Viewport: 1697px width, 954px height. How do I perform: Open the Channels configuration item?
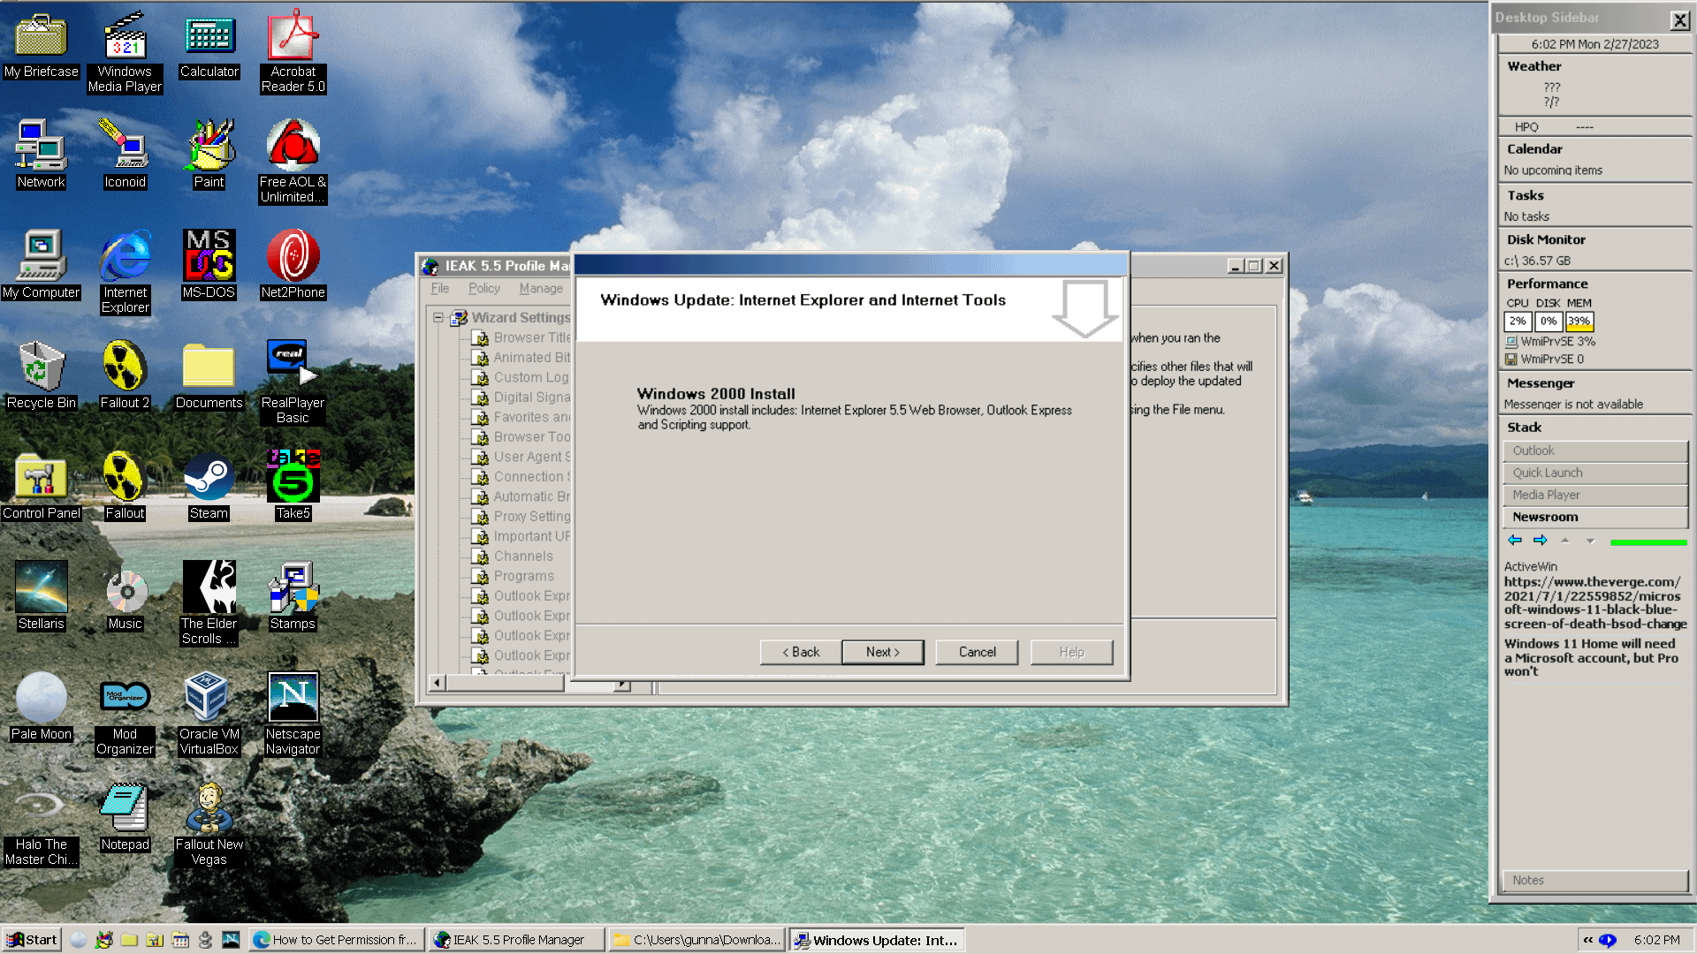[x=524, y=556]
